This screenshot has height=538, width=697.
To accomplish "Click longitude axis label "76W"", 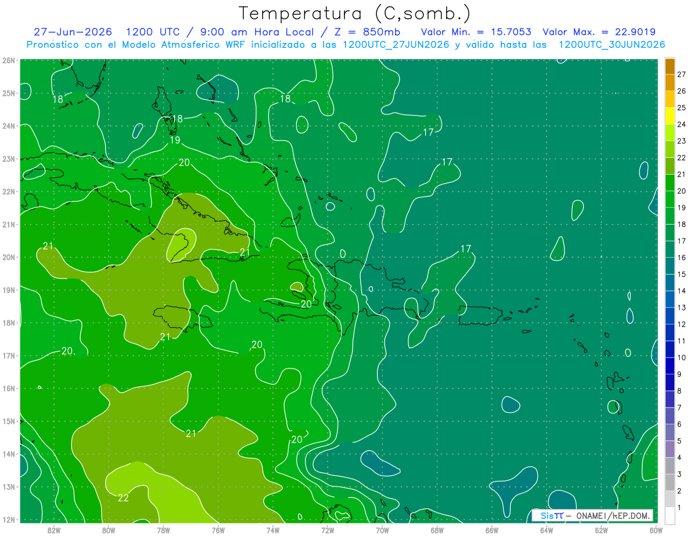I will coord(218,530).
